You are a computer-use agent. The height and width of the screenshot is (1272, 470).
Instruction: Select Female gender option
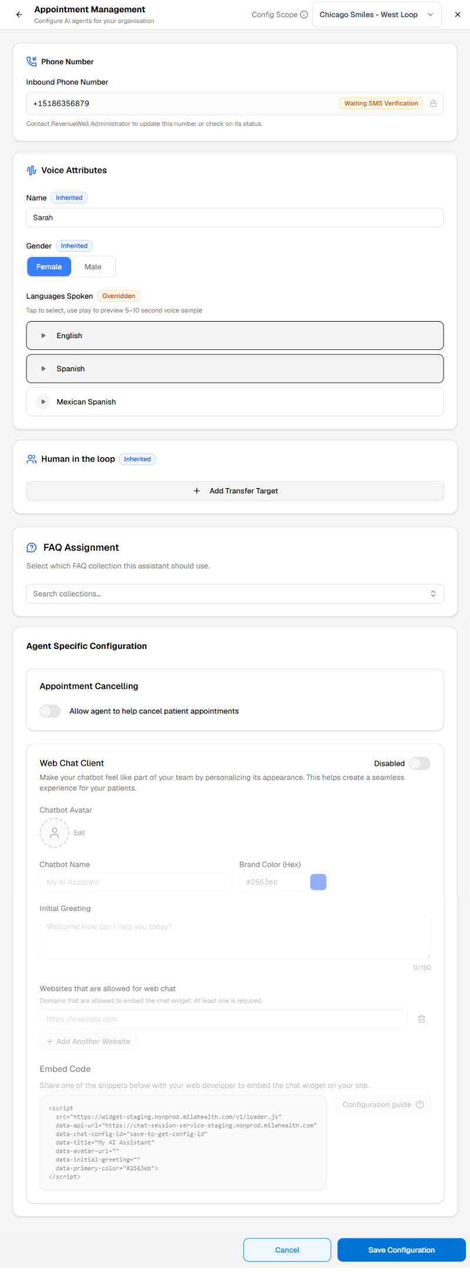49,267
